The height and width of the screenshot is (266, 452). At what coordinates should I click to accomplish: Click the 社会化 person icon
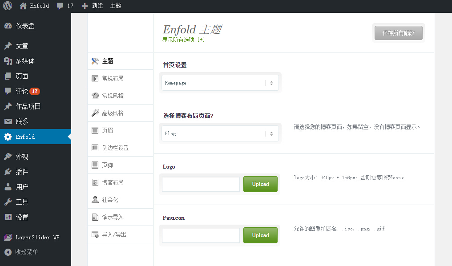click(95, 200)
